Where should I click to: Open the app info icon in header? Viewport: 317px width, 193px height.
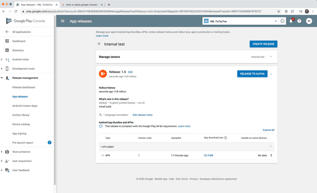click(x=282, y=21)
